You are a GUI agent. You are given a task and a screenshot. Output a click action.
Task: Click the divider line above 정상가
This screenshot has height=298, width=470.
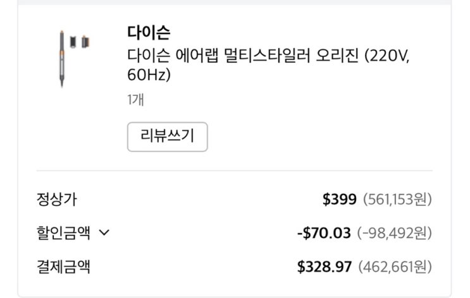[x=235, y=170]
